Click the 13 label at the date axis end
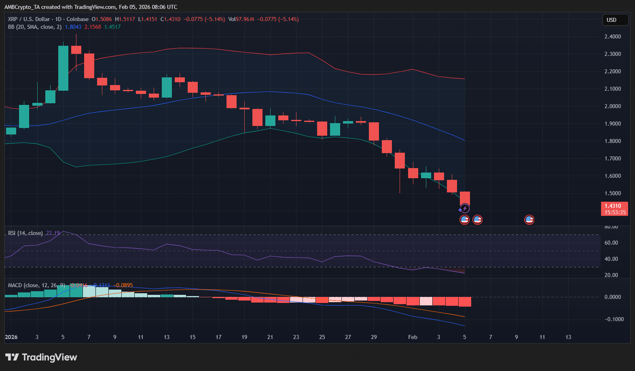 (x=568, y=337)
